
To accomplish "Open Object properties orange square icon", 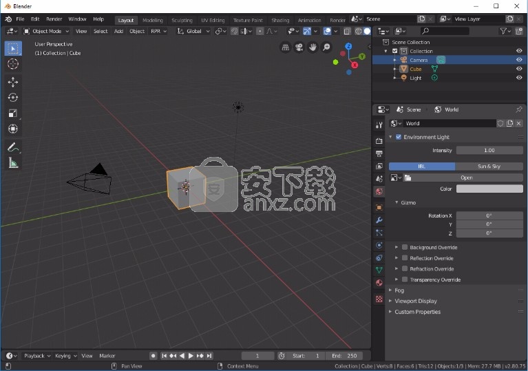I will 379,207.
